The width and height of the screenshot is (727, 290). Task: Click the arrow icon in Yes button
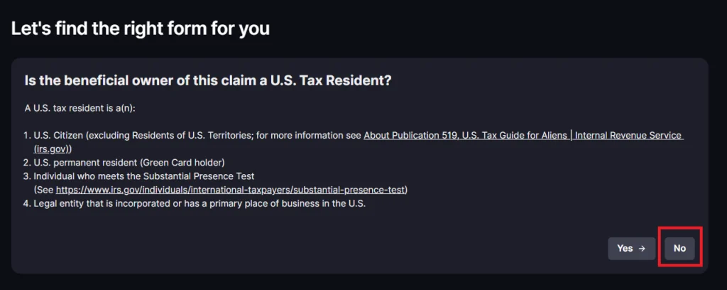643,249
